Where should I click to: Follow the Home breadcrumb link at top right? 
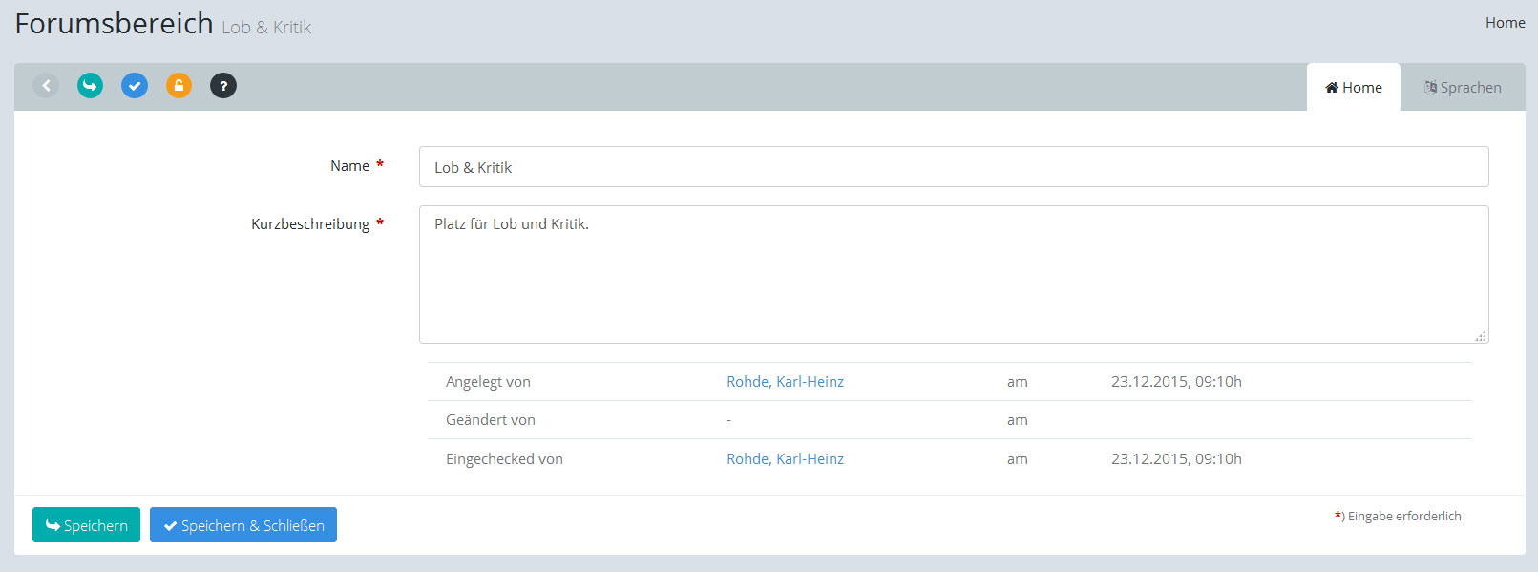[x=1505, y=23]
